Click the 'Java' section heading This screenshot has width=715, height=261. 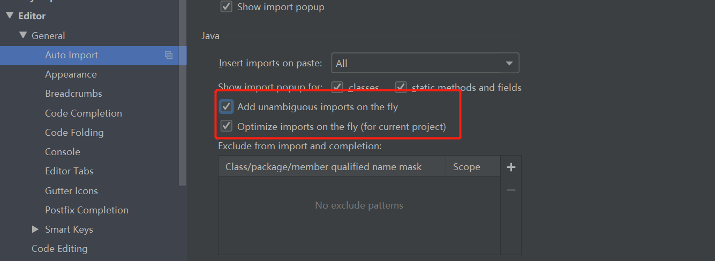click(x=210, y=36)
